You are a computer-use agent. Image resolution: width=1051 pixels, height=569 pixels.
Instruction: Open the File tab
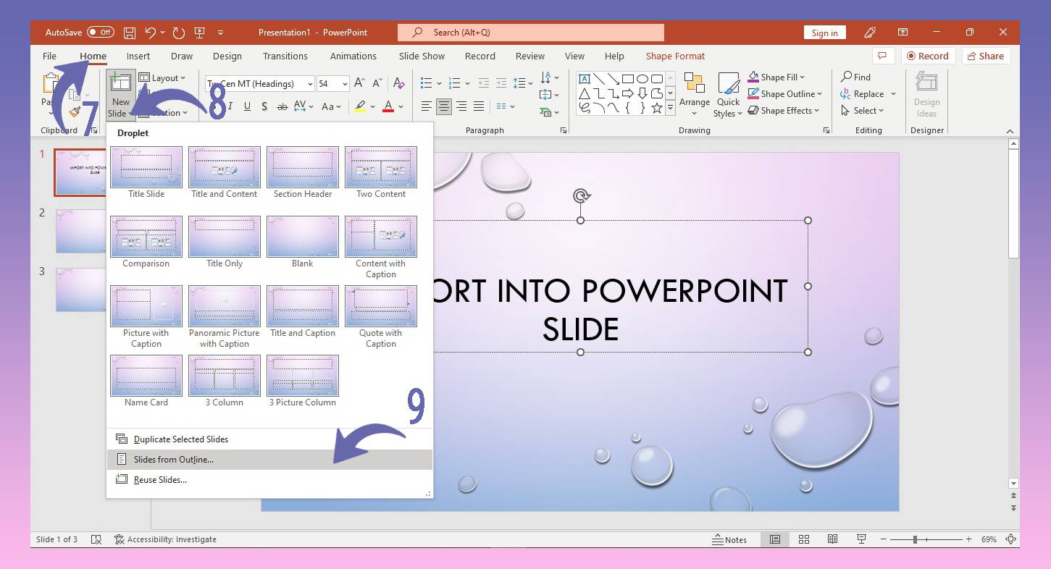tap(49, 56)
